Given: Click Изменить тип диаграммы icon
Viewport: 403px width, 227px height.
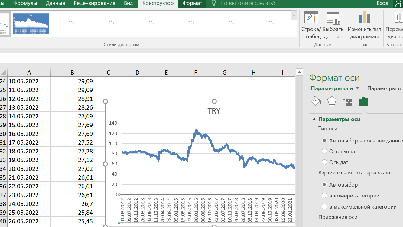Looking at the screenshot, I should (364, 18).
